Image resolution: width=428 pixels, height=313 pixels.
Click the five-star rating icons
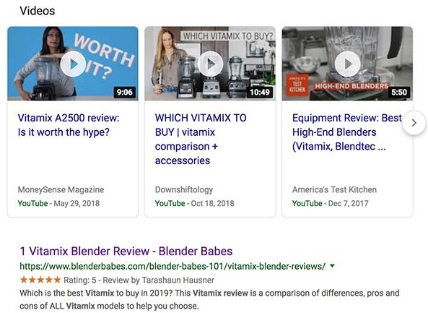point(40,280)
